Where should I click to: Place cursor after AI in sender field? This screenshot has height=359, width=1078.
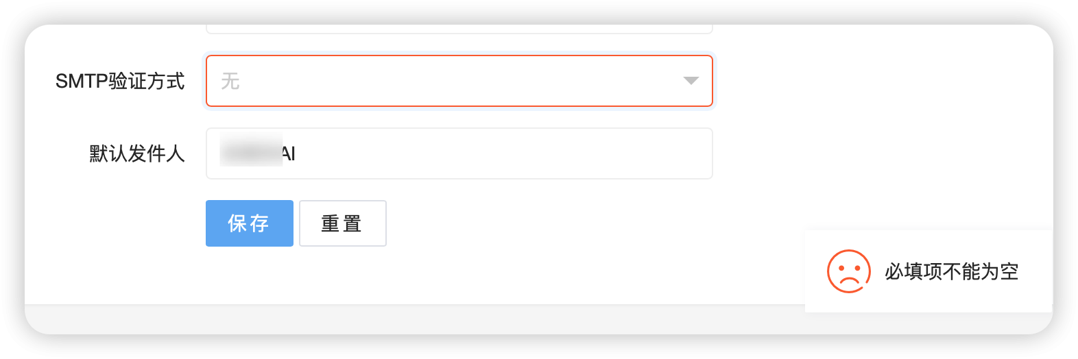click(296, 153)
